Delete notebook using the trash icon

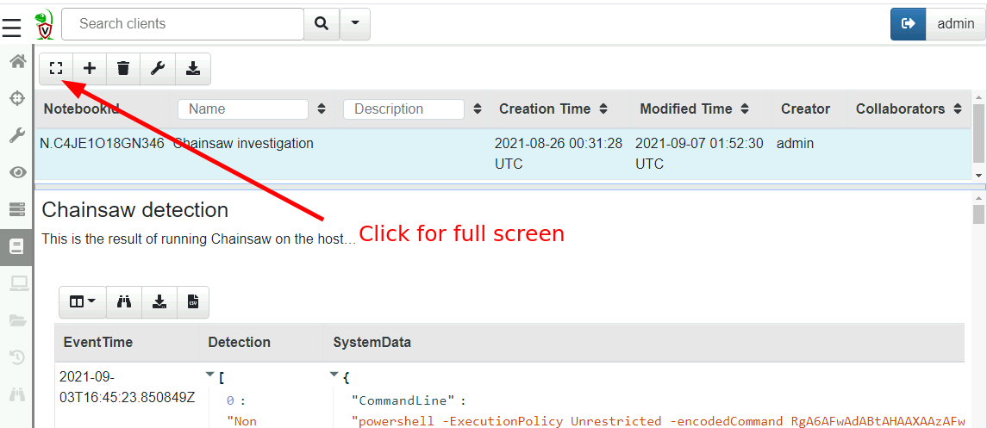coord(123,68)
